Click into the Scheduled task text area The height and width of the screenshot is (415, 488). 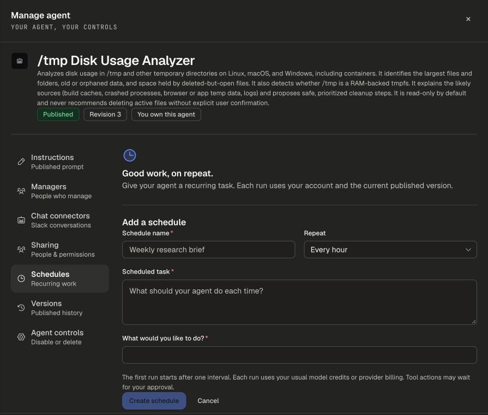(x=299, y=302)
